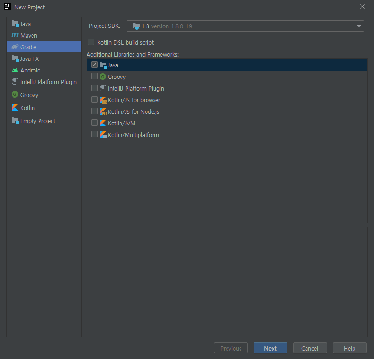Image resolution: width=374 pixels, height=359 pixels.
Task: Click the Groovy framework icon in the libraries list
Action: tap(103, 77)
